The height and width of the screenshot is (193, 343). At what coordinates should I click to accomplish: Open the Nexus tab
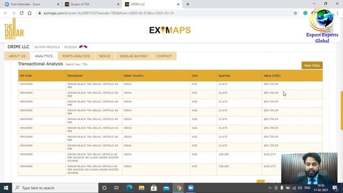(105, 56)
